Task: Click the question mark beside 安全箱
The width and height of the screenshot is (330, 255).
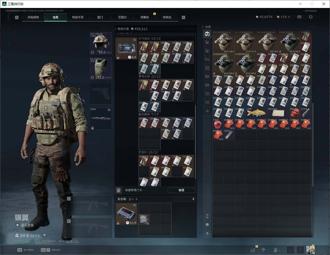Action: click(x=136, y=199)
